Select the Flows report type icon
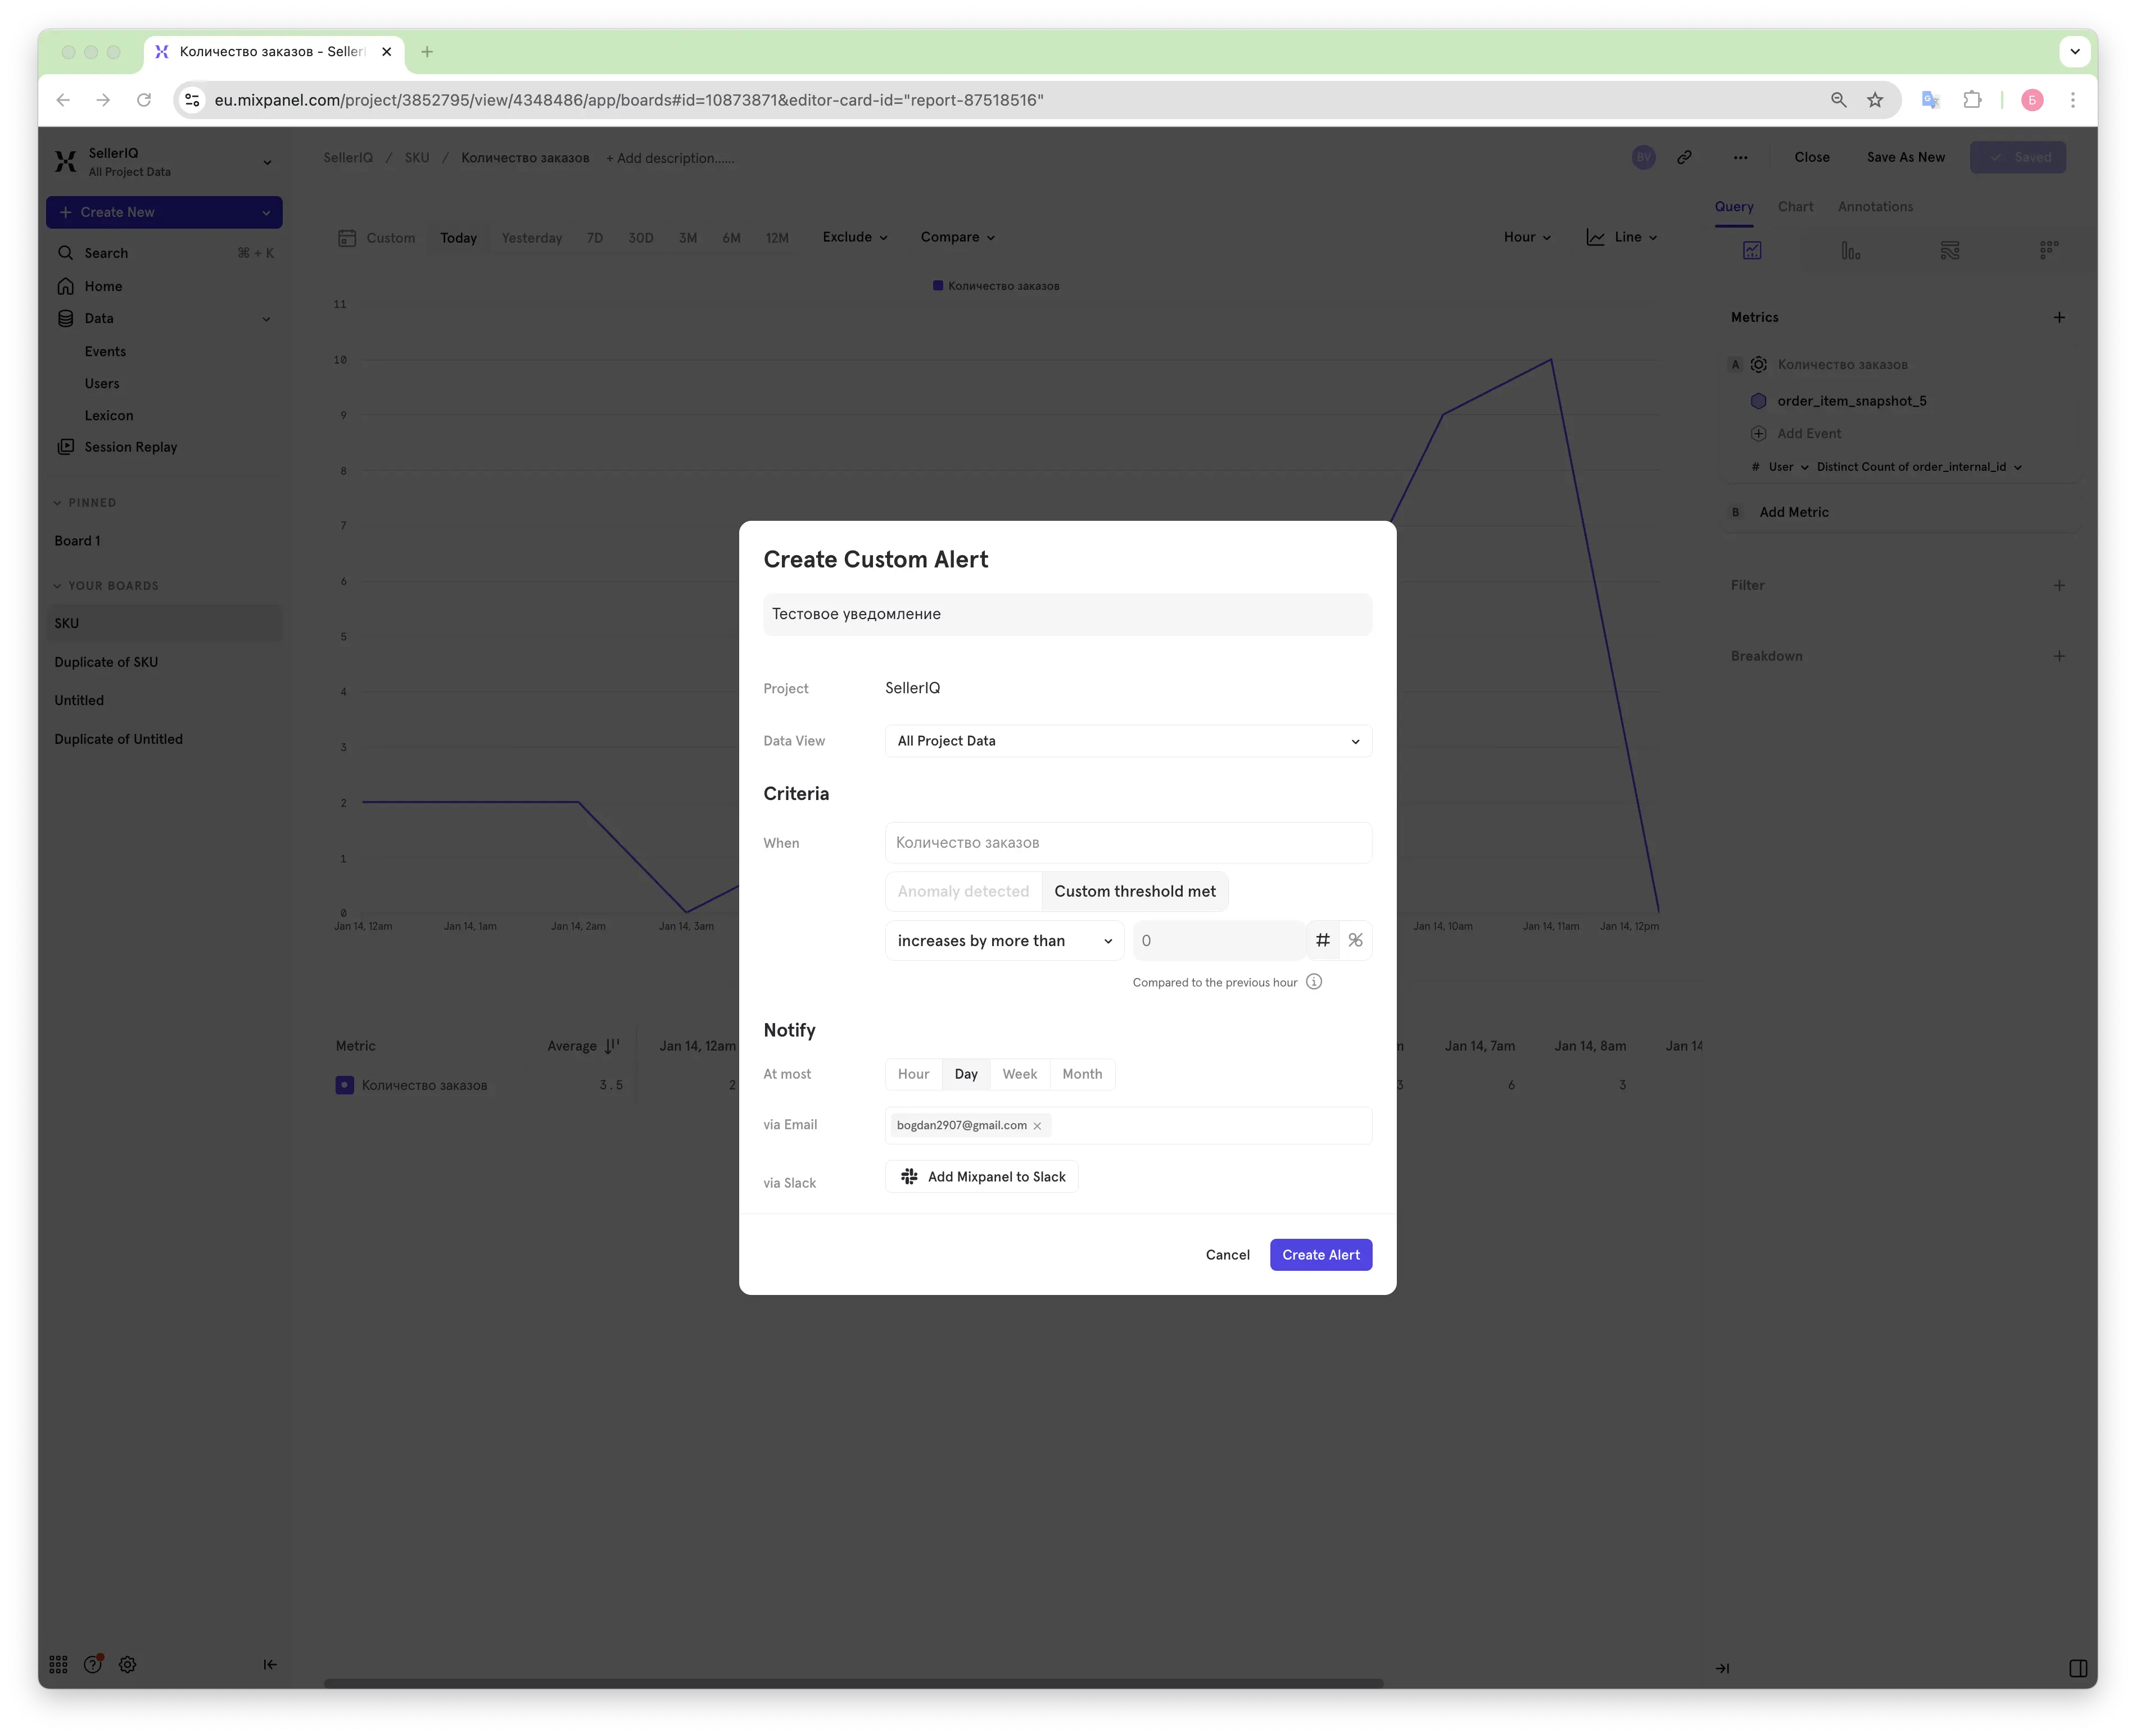 1950,250
